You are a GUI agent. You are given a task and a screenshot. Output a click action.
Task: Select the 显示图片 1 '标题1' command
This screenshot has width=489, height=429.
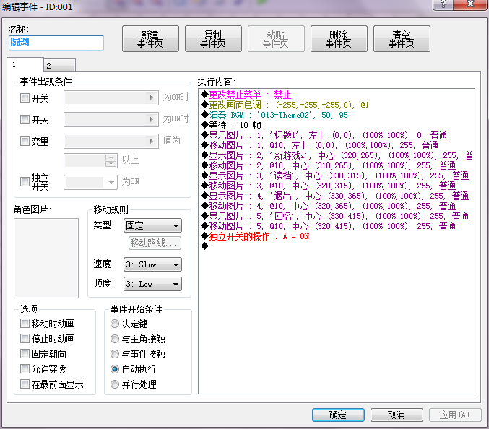(x=324, y=135)
